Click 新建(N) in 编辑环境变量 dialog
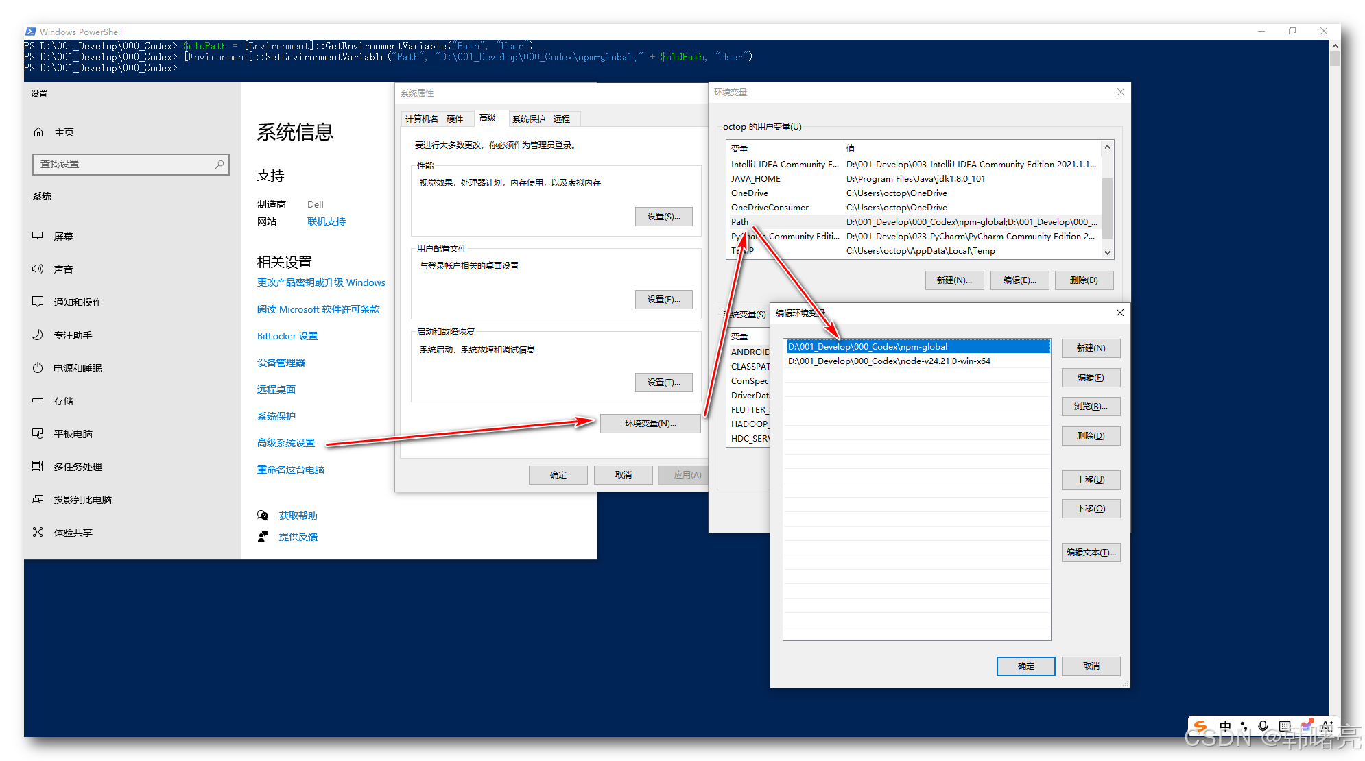1365x761 pixels. [x=1091, y=348]
